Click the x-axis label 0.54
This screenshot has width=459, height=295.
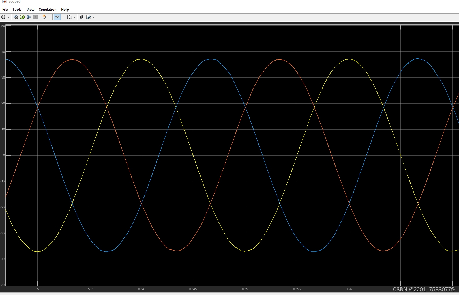[141, 289]
